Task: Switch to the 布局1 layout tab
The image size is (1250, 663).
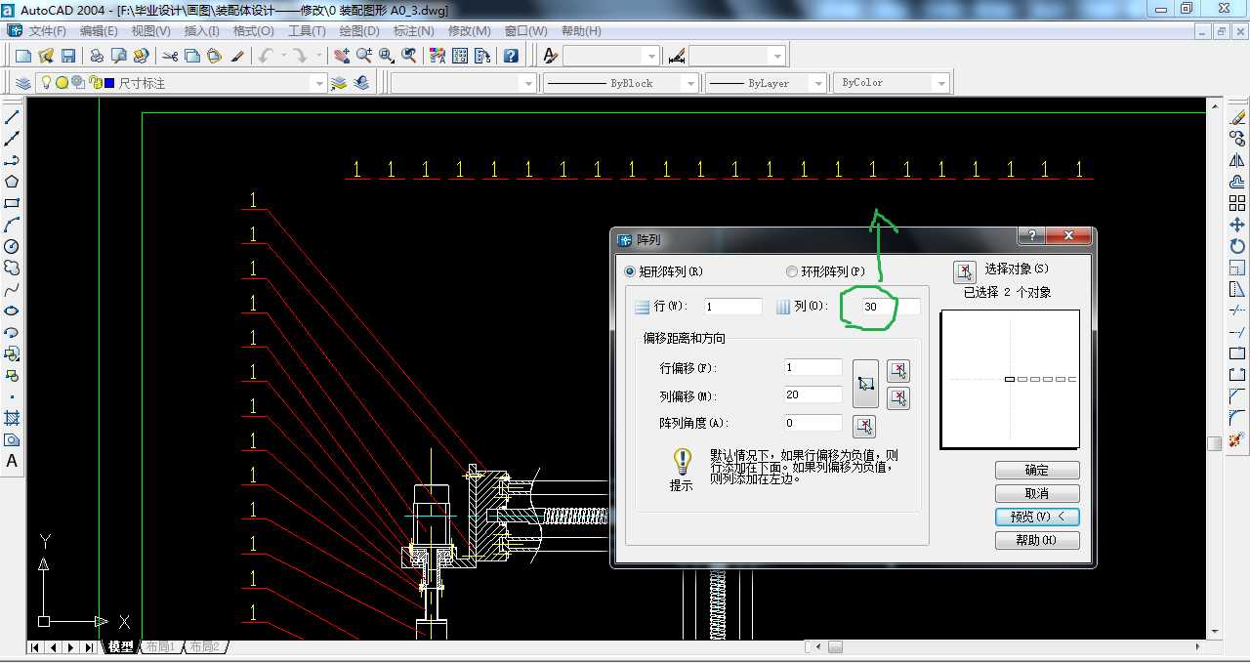Action: 159,647
